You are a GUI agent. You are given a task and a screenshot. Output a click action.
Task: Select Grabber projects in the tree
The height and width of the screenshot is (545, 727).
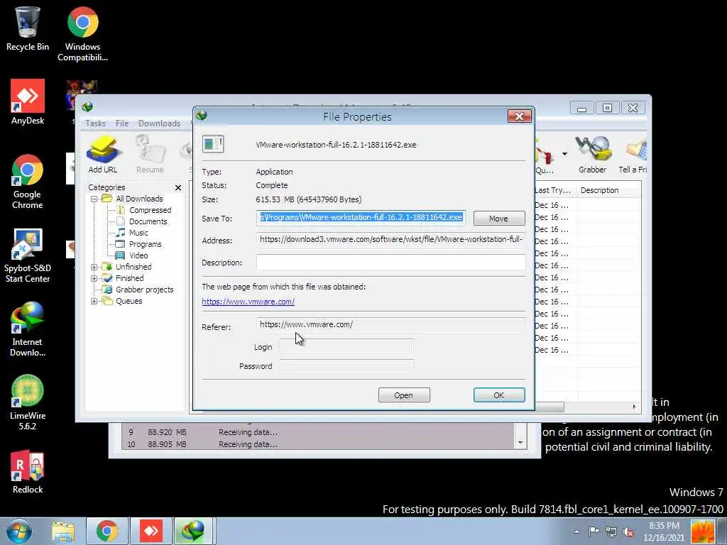coord(145,290)
